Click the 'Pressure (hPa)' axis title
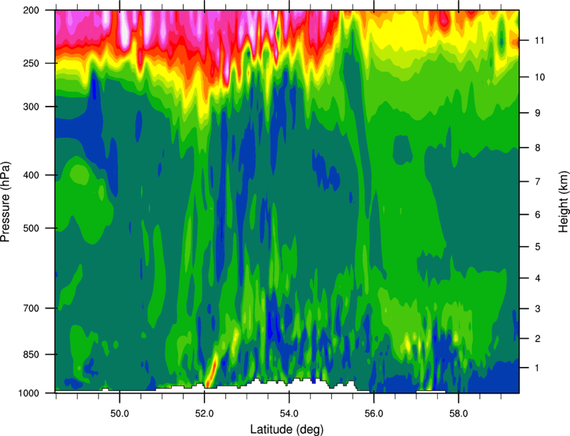Image resolution: width=570 pixels, height=436 pixels. (x=5, y=202)
